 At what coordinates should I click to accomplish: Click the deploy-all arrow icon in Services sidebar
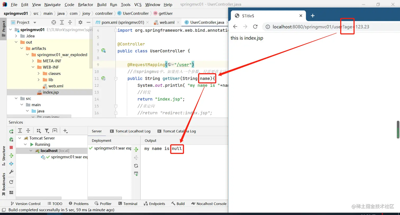[x=11, y=155]
